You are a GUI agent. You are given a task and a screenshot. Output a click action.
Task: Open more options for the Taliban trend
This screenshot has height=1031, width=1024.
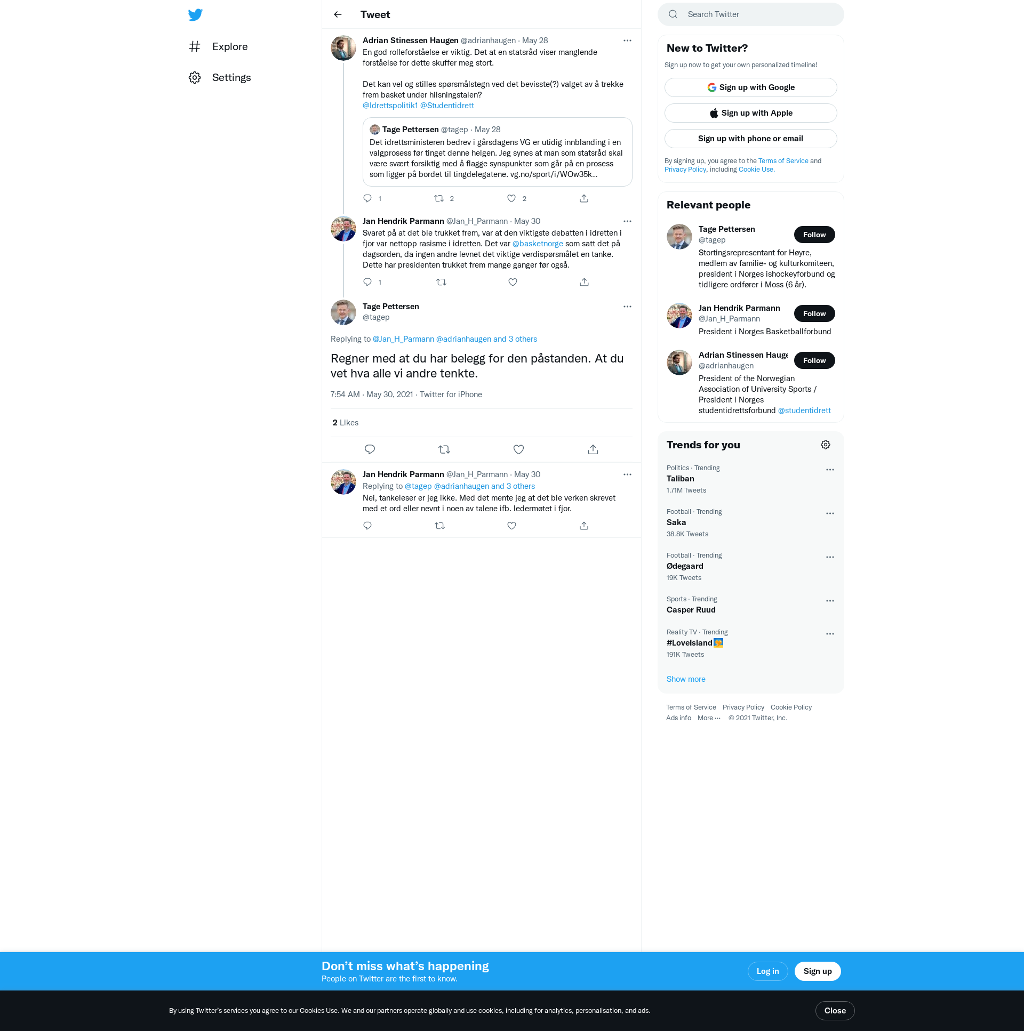(x=829, y=470)
